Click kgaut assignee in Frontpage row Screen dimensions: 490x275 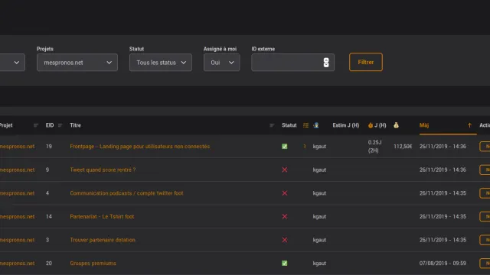click(319, 146)
